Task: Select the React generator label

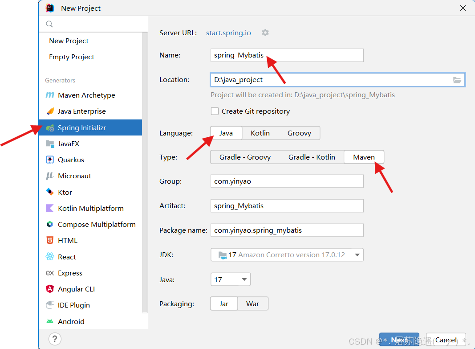Action: pos(67,257)
